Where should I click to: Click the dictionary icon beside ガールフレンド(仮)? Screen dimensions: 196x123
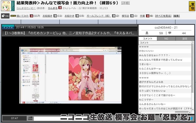pyautogui.click(x=114, y=16)
